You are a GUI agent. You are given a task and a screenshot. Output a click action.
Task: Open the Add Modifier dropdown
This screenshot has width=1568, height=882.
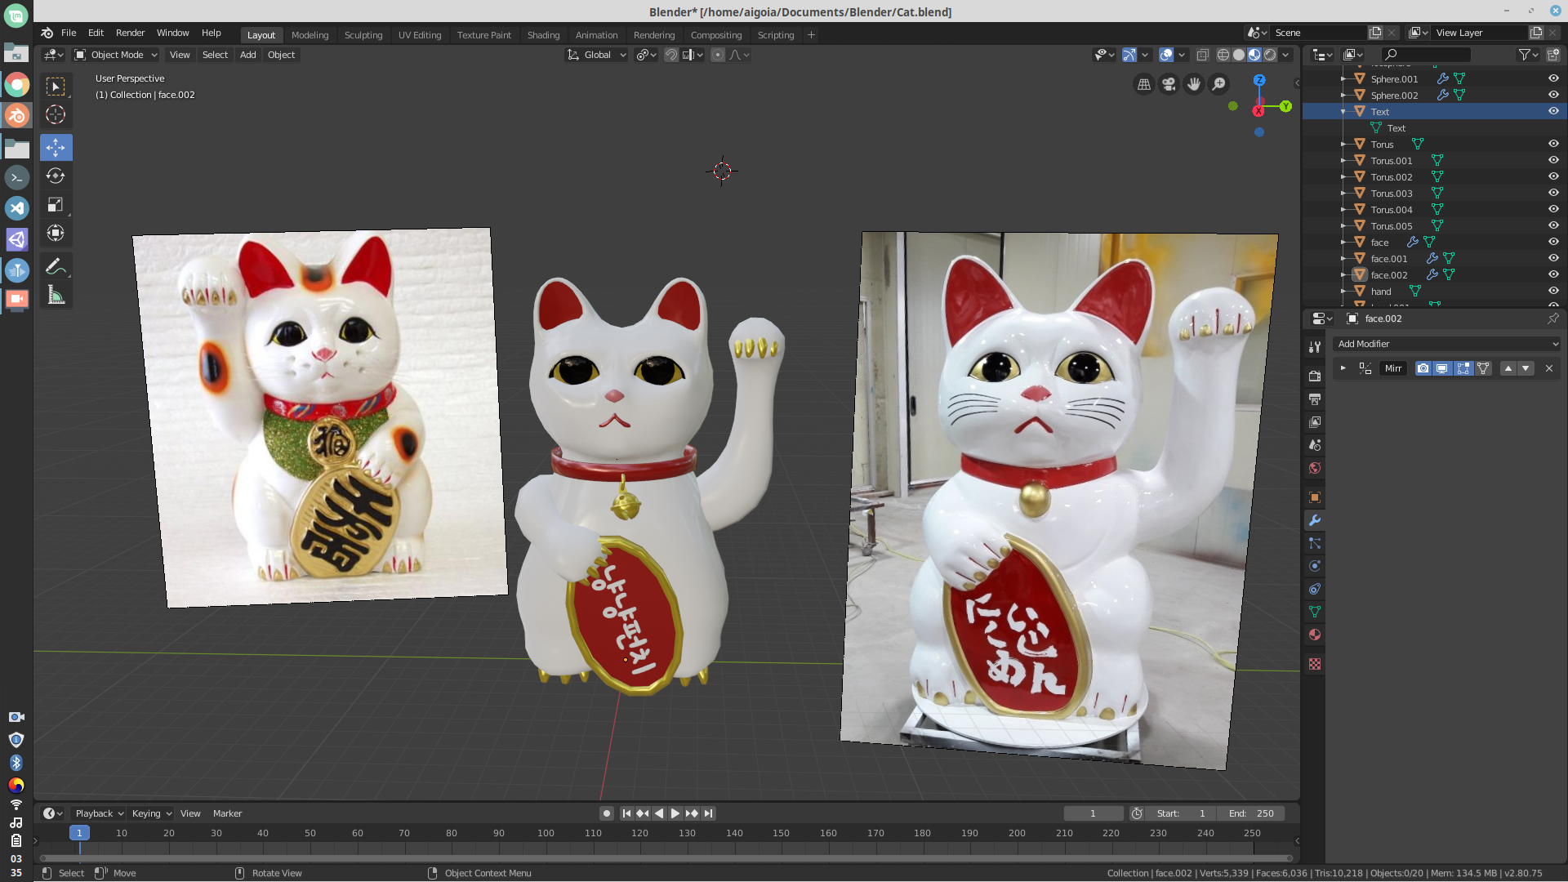[x=1446, y=344]
